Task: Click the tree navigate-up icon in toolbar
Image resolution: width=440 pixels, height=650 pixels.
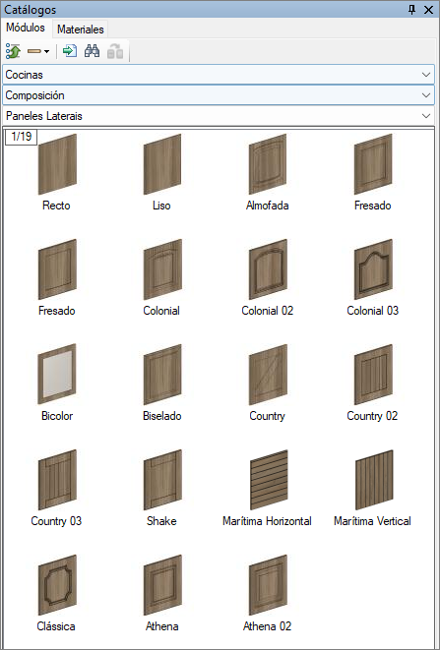Action: tap(13, 51)
